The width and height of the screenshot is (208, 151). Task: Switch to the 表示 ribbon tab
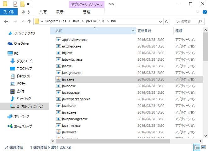pos(60,12)
